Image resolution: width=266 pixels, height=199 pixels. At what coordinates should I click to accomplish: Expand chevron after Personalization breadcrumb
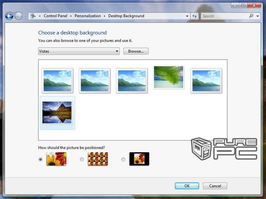coord(104,16)
